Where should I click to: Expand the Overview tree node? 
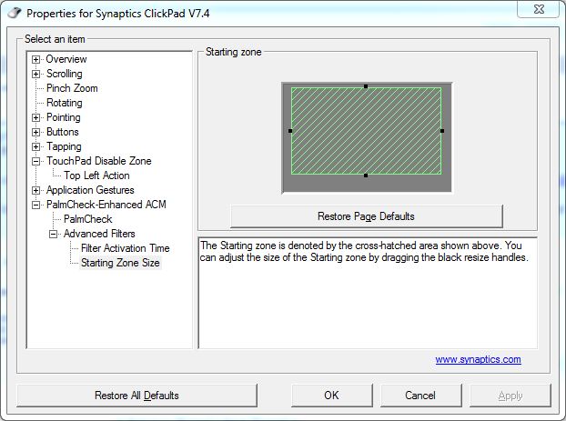35,59
